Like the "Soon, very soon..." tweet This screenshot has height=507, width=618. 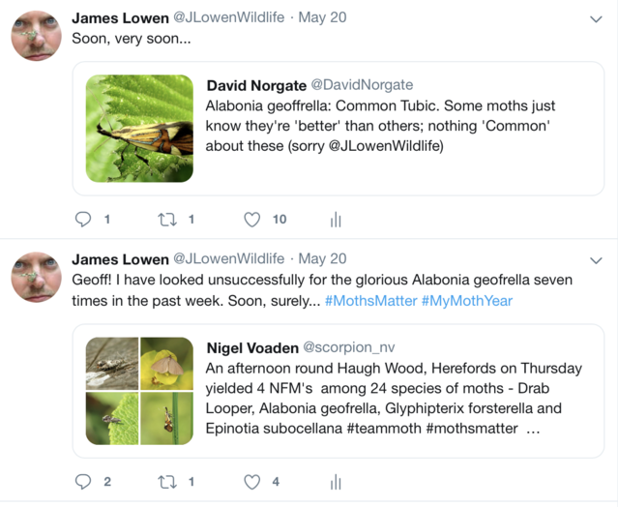tap(252, 220)
